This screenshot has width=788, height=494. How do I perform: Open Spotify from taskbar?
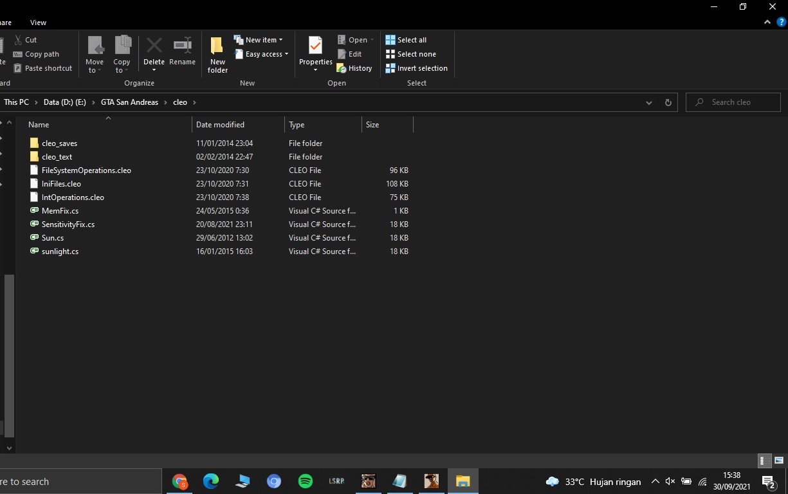tap(306, 481)
